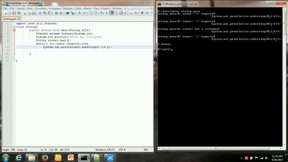This screenshot has height=162, width=288.
Task: Click the User Defined Language icon
Action: pyautogui.click(x=116, y=13)
